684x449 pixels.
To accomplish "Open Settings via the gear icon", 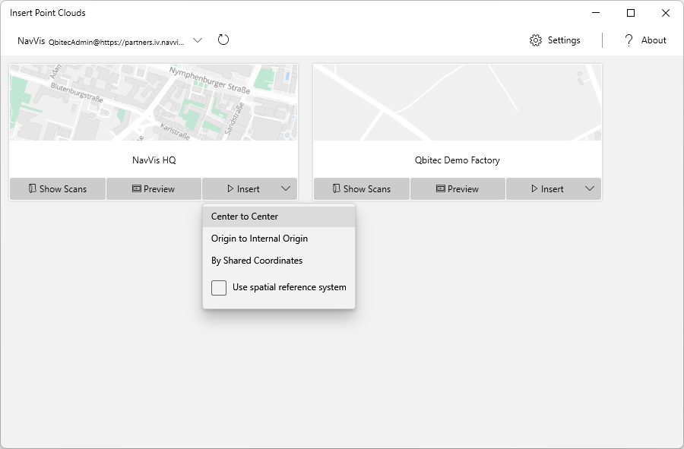I will [x=536, y=40].
